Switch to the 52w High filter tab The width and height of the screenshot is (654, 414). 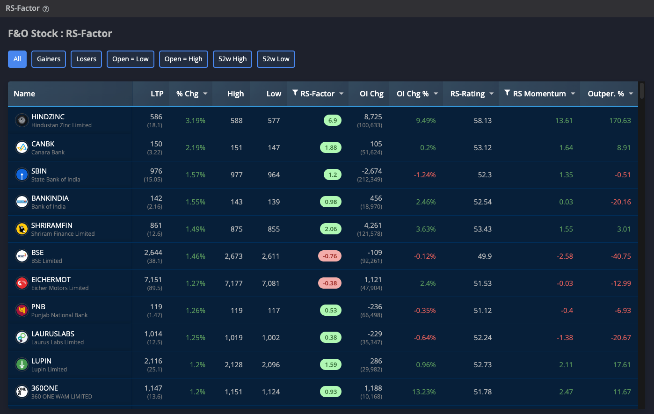(x=233, y=59)
